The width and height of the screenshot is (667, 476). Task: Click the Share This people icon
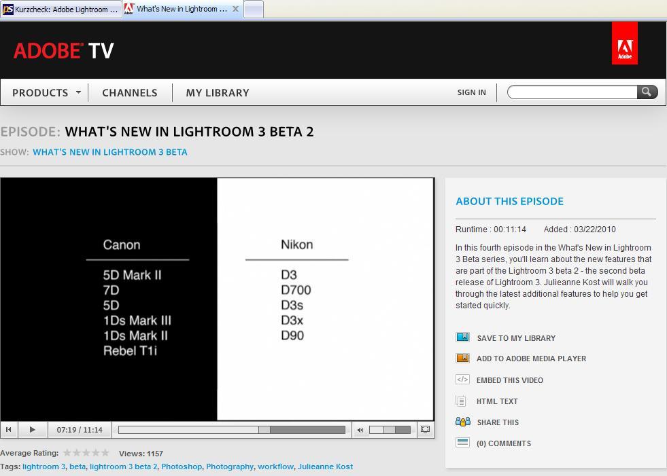pos(462,422)
